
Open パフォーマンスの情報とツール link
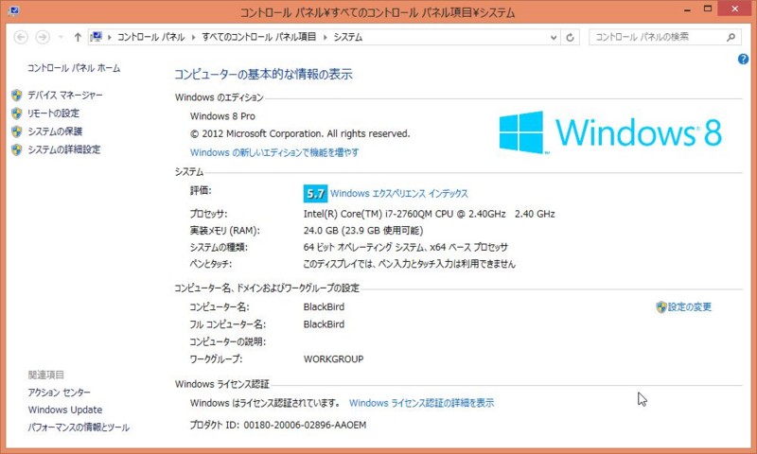(79, 428)
